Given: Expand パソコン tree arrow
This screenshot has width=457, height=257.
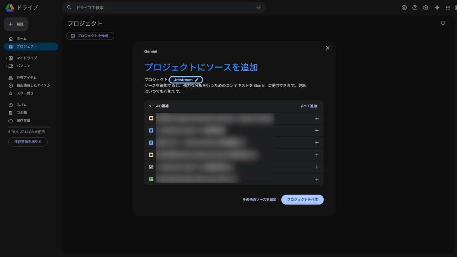Looking at the screenshot, I should coord(6,66).
